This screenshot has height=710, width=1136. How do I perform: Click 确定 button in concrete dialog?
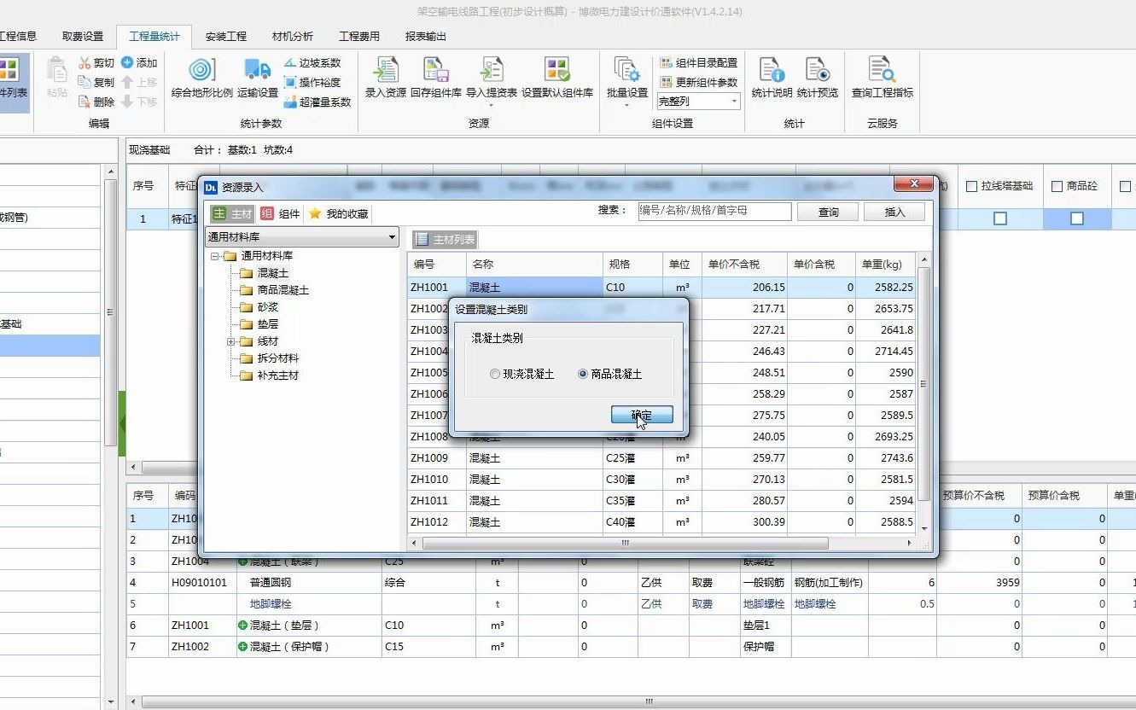coord(642,415)
